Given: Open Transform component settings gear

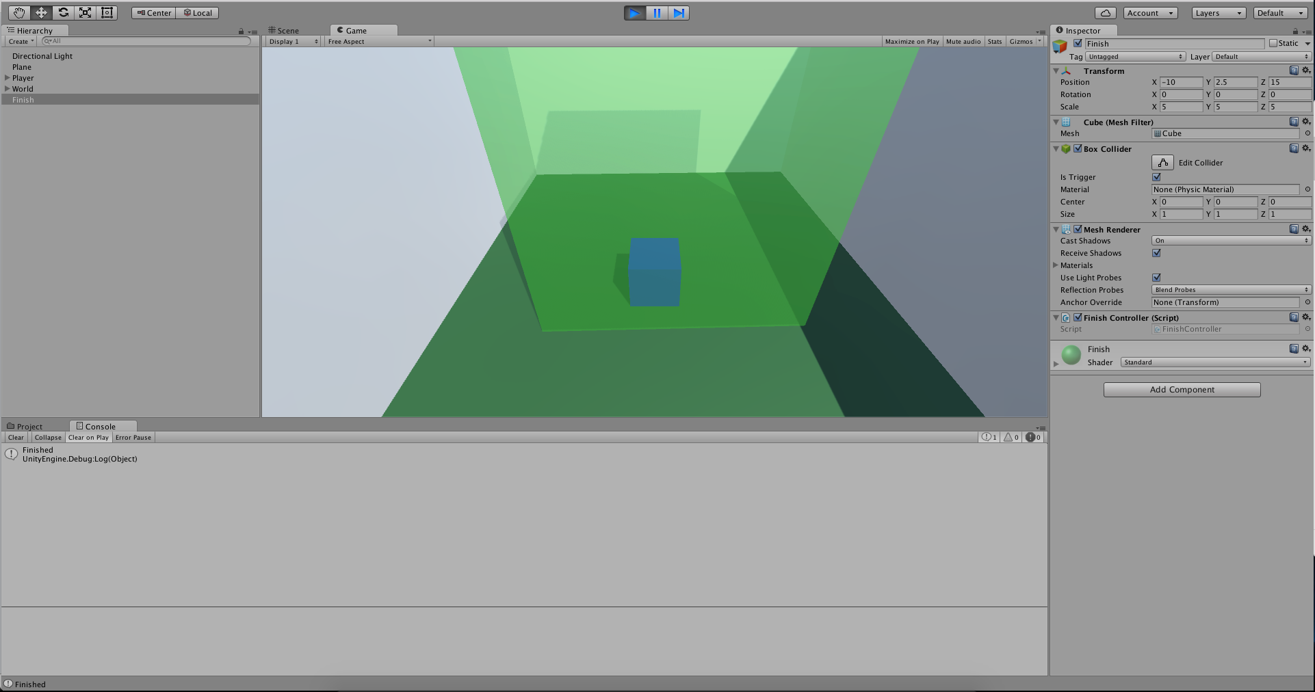Looking at the screenshot, I should click(x=1307, y=70).
